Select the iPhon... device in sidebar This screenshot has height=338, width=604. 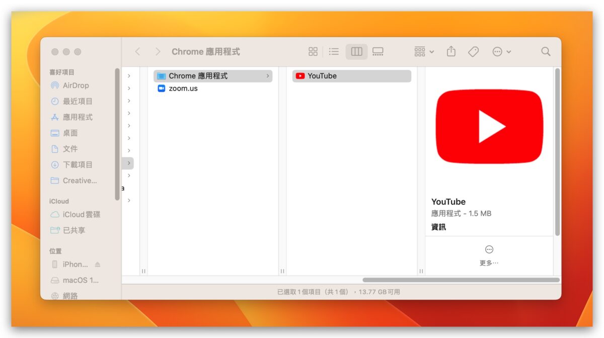coord(70,264)
